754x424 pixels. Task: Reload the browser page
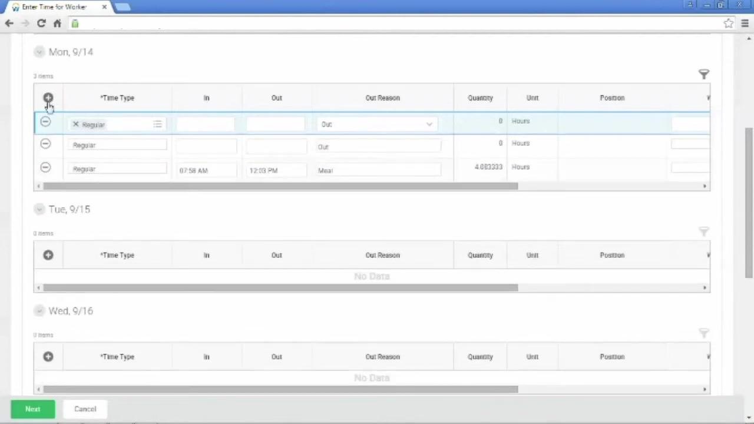pyautogui.click(x=41, y=24)
